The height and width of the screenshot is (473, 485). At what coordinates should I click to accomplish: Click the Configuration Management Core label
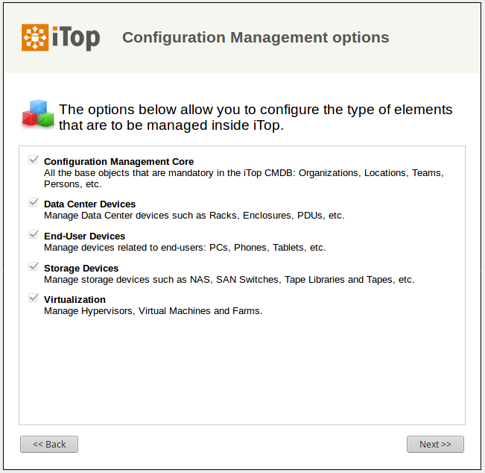point(118,162)
